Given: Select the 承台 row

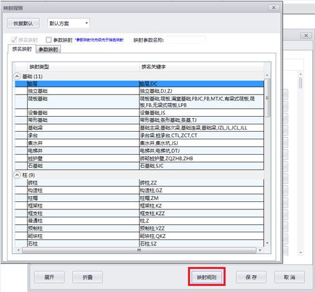Looking at the screenshot, I should click(x=139, y=135).
